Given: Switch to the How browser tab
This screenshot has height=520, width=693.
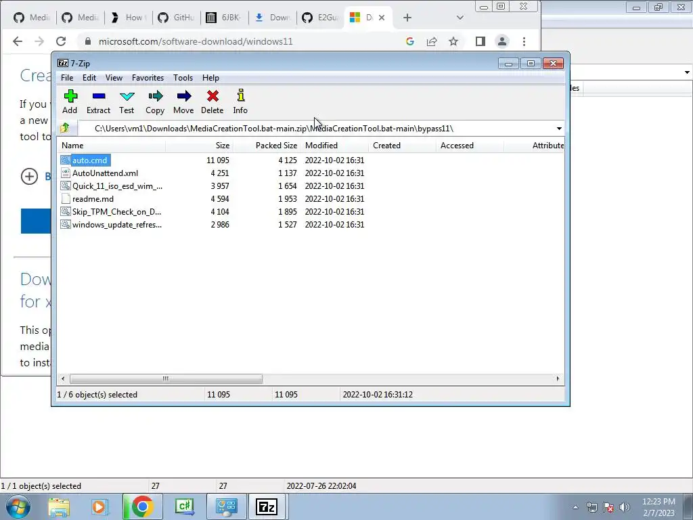Looking at the screenshot, I should (x=128, y=17).
